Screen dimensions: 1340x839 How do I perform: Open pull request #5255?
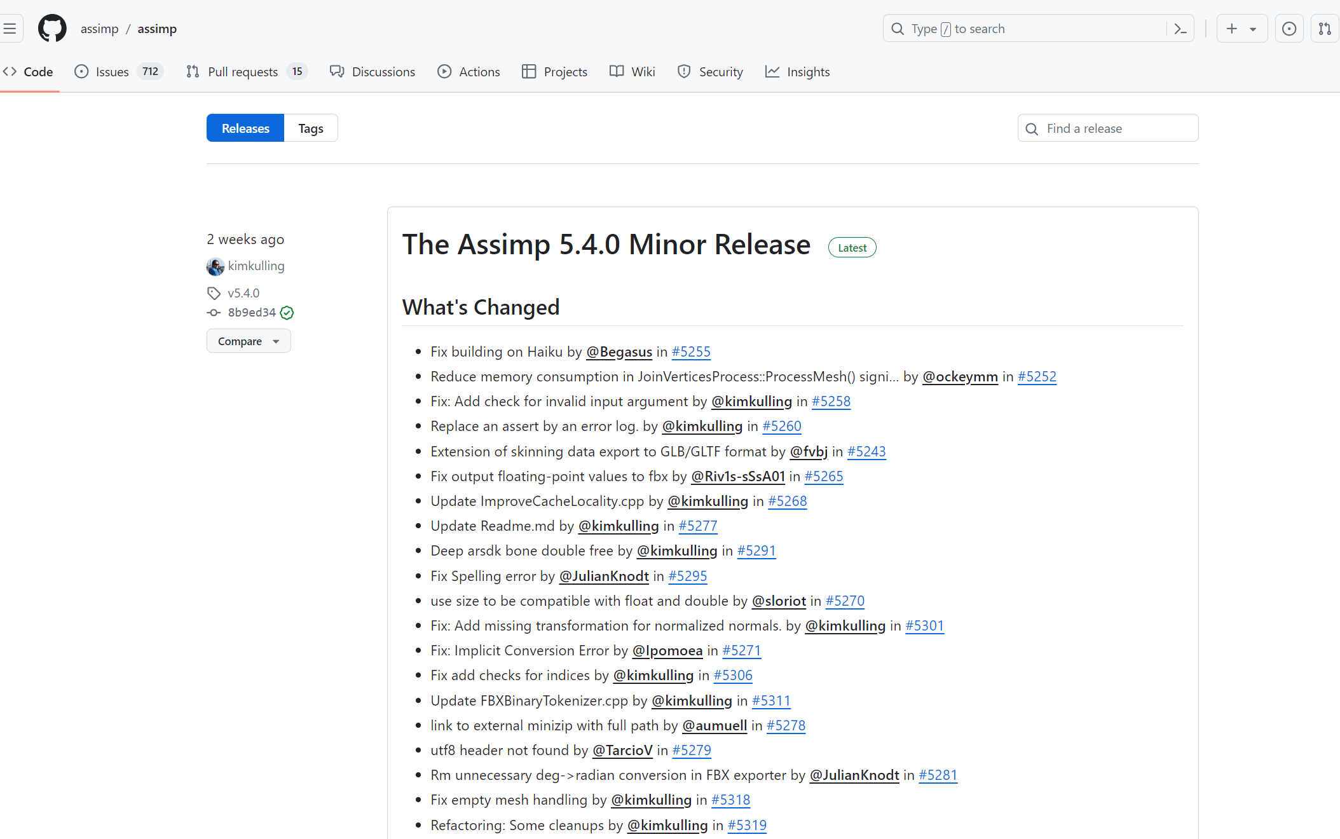(x=691, y=351)
